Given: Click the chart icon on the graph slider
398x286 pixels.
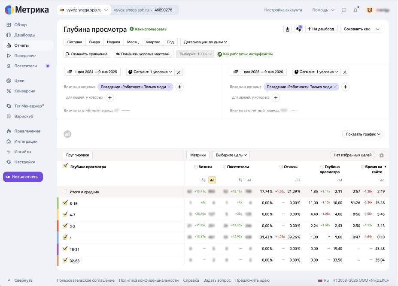Looking at the screenshot, I should (x=67, y=134).
